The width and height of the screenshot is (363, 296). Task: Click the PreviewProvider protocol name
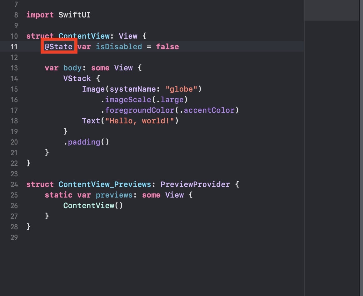(195, 184)
